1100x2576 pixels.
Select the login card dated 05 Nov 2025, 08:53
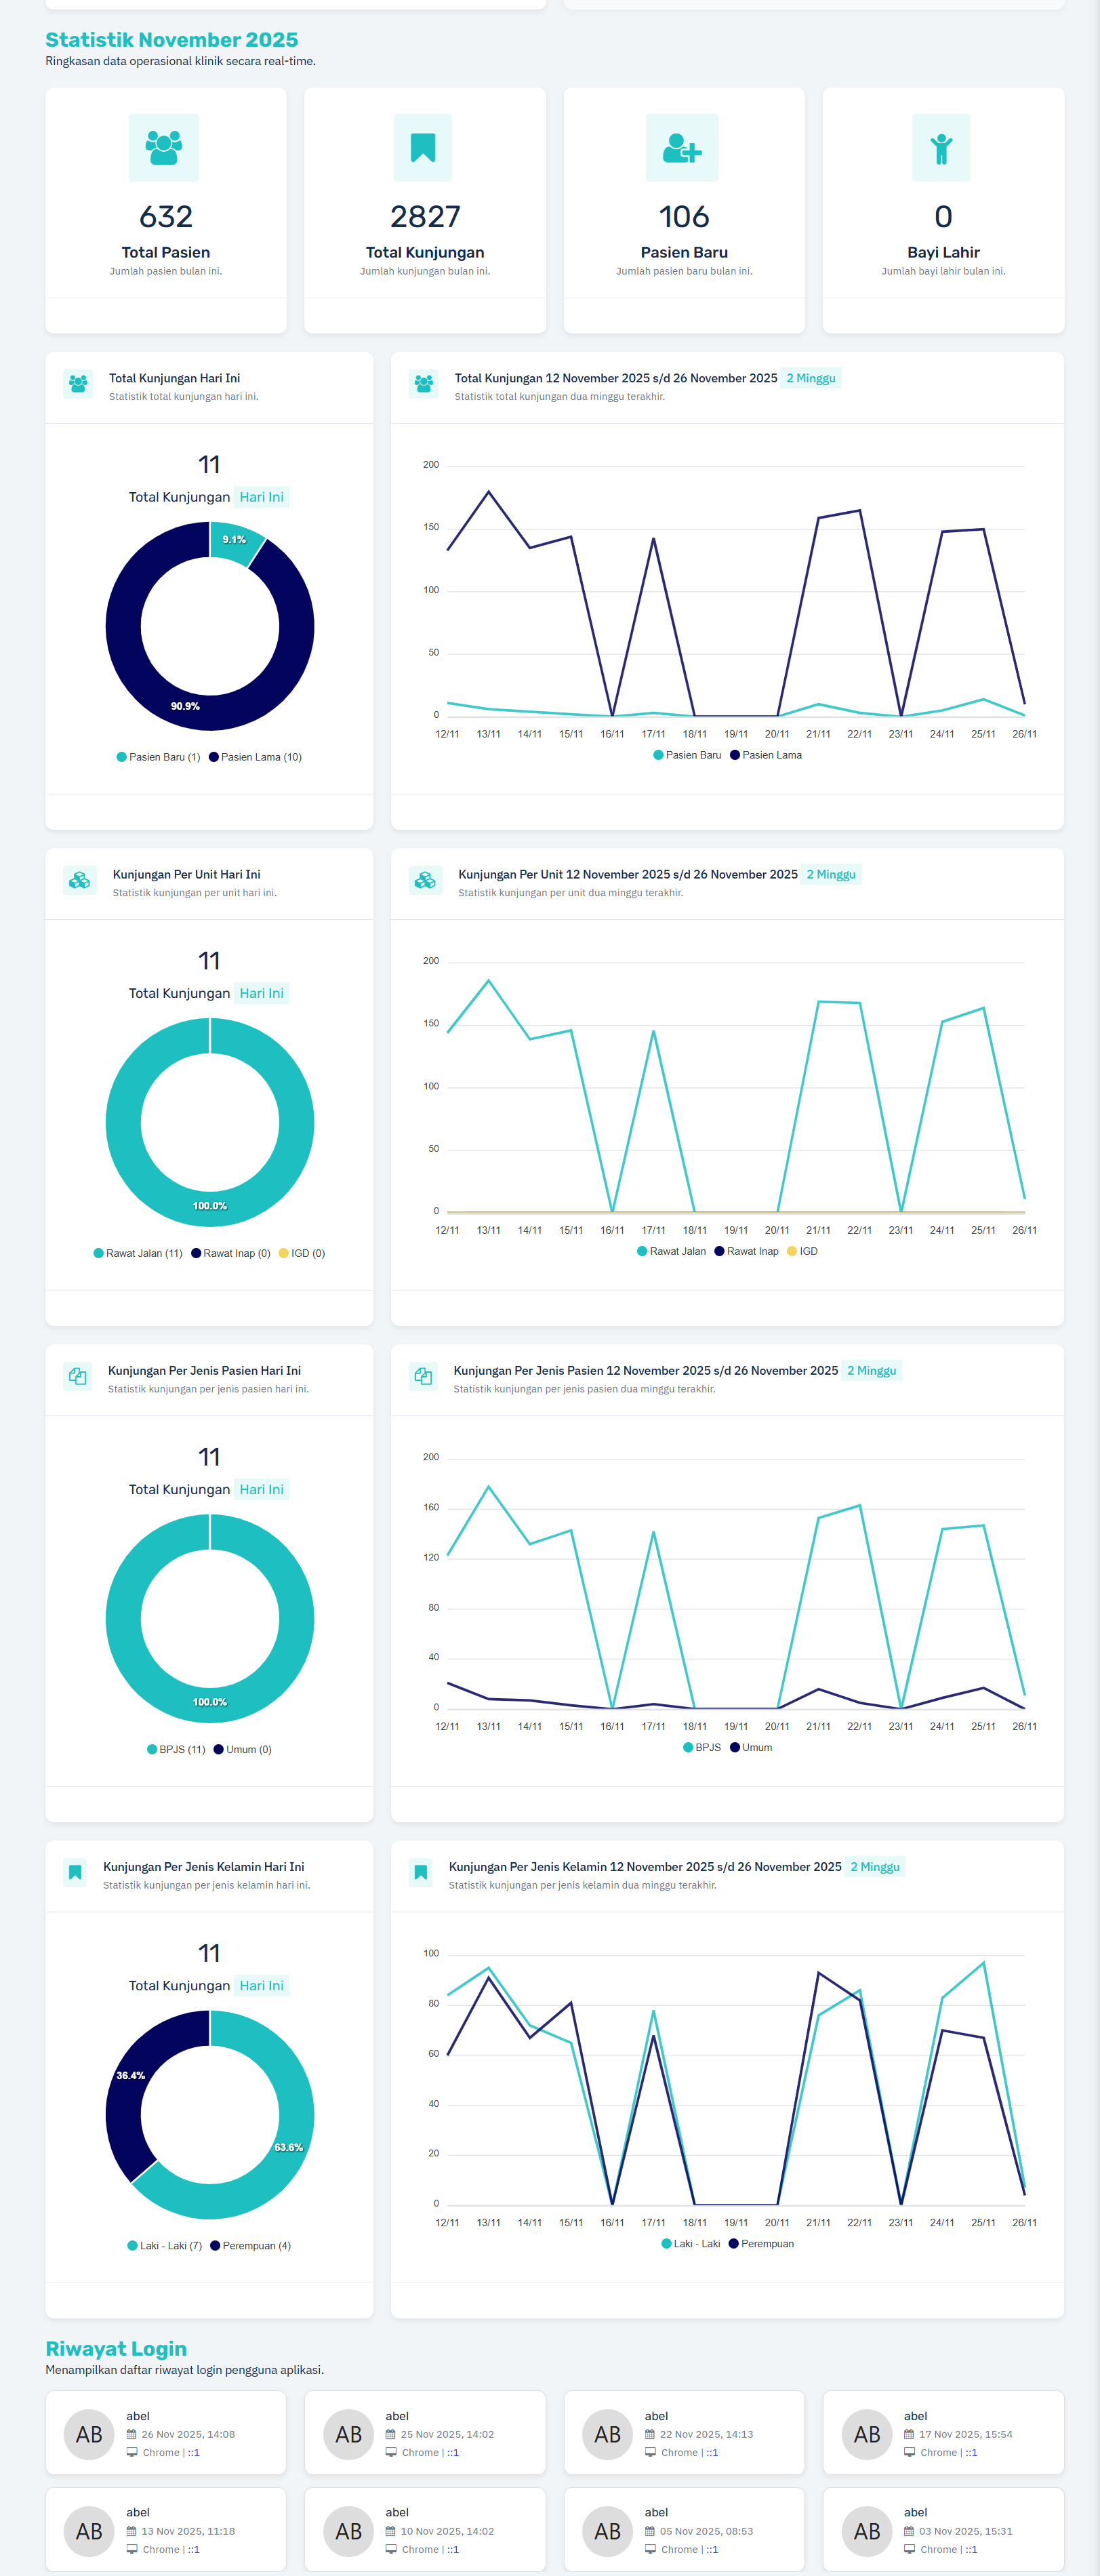tap(684, 2530)
